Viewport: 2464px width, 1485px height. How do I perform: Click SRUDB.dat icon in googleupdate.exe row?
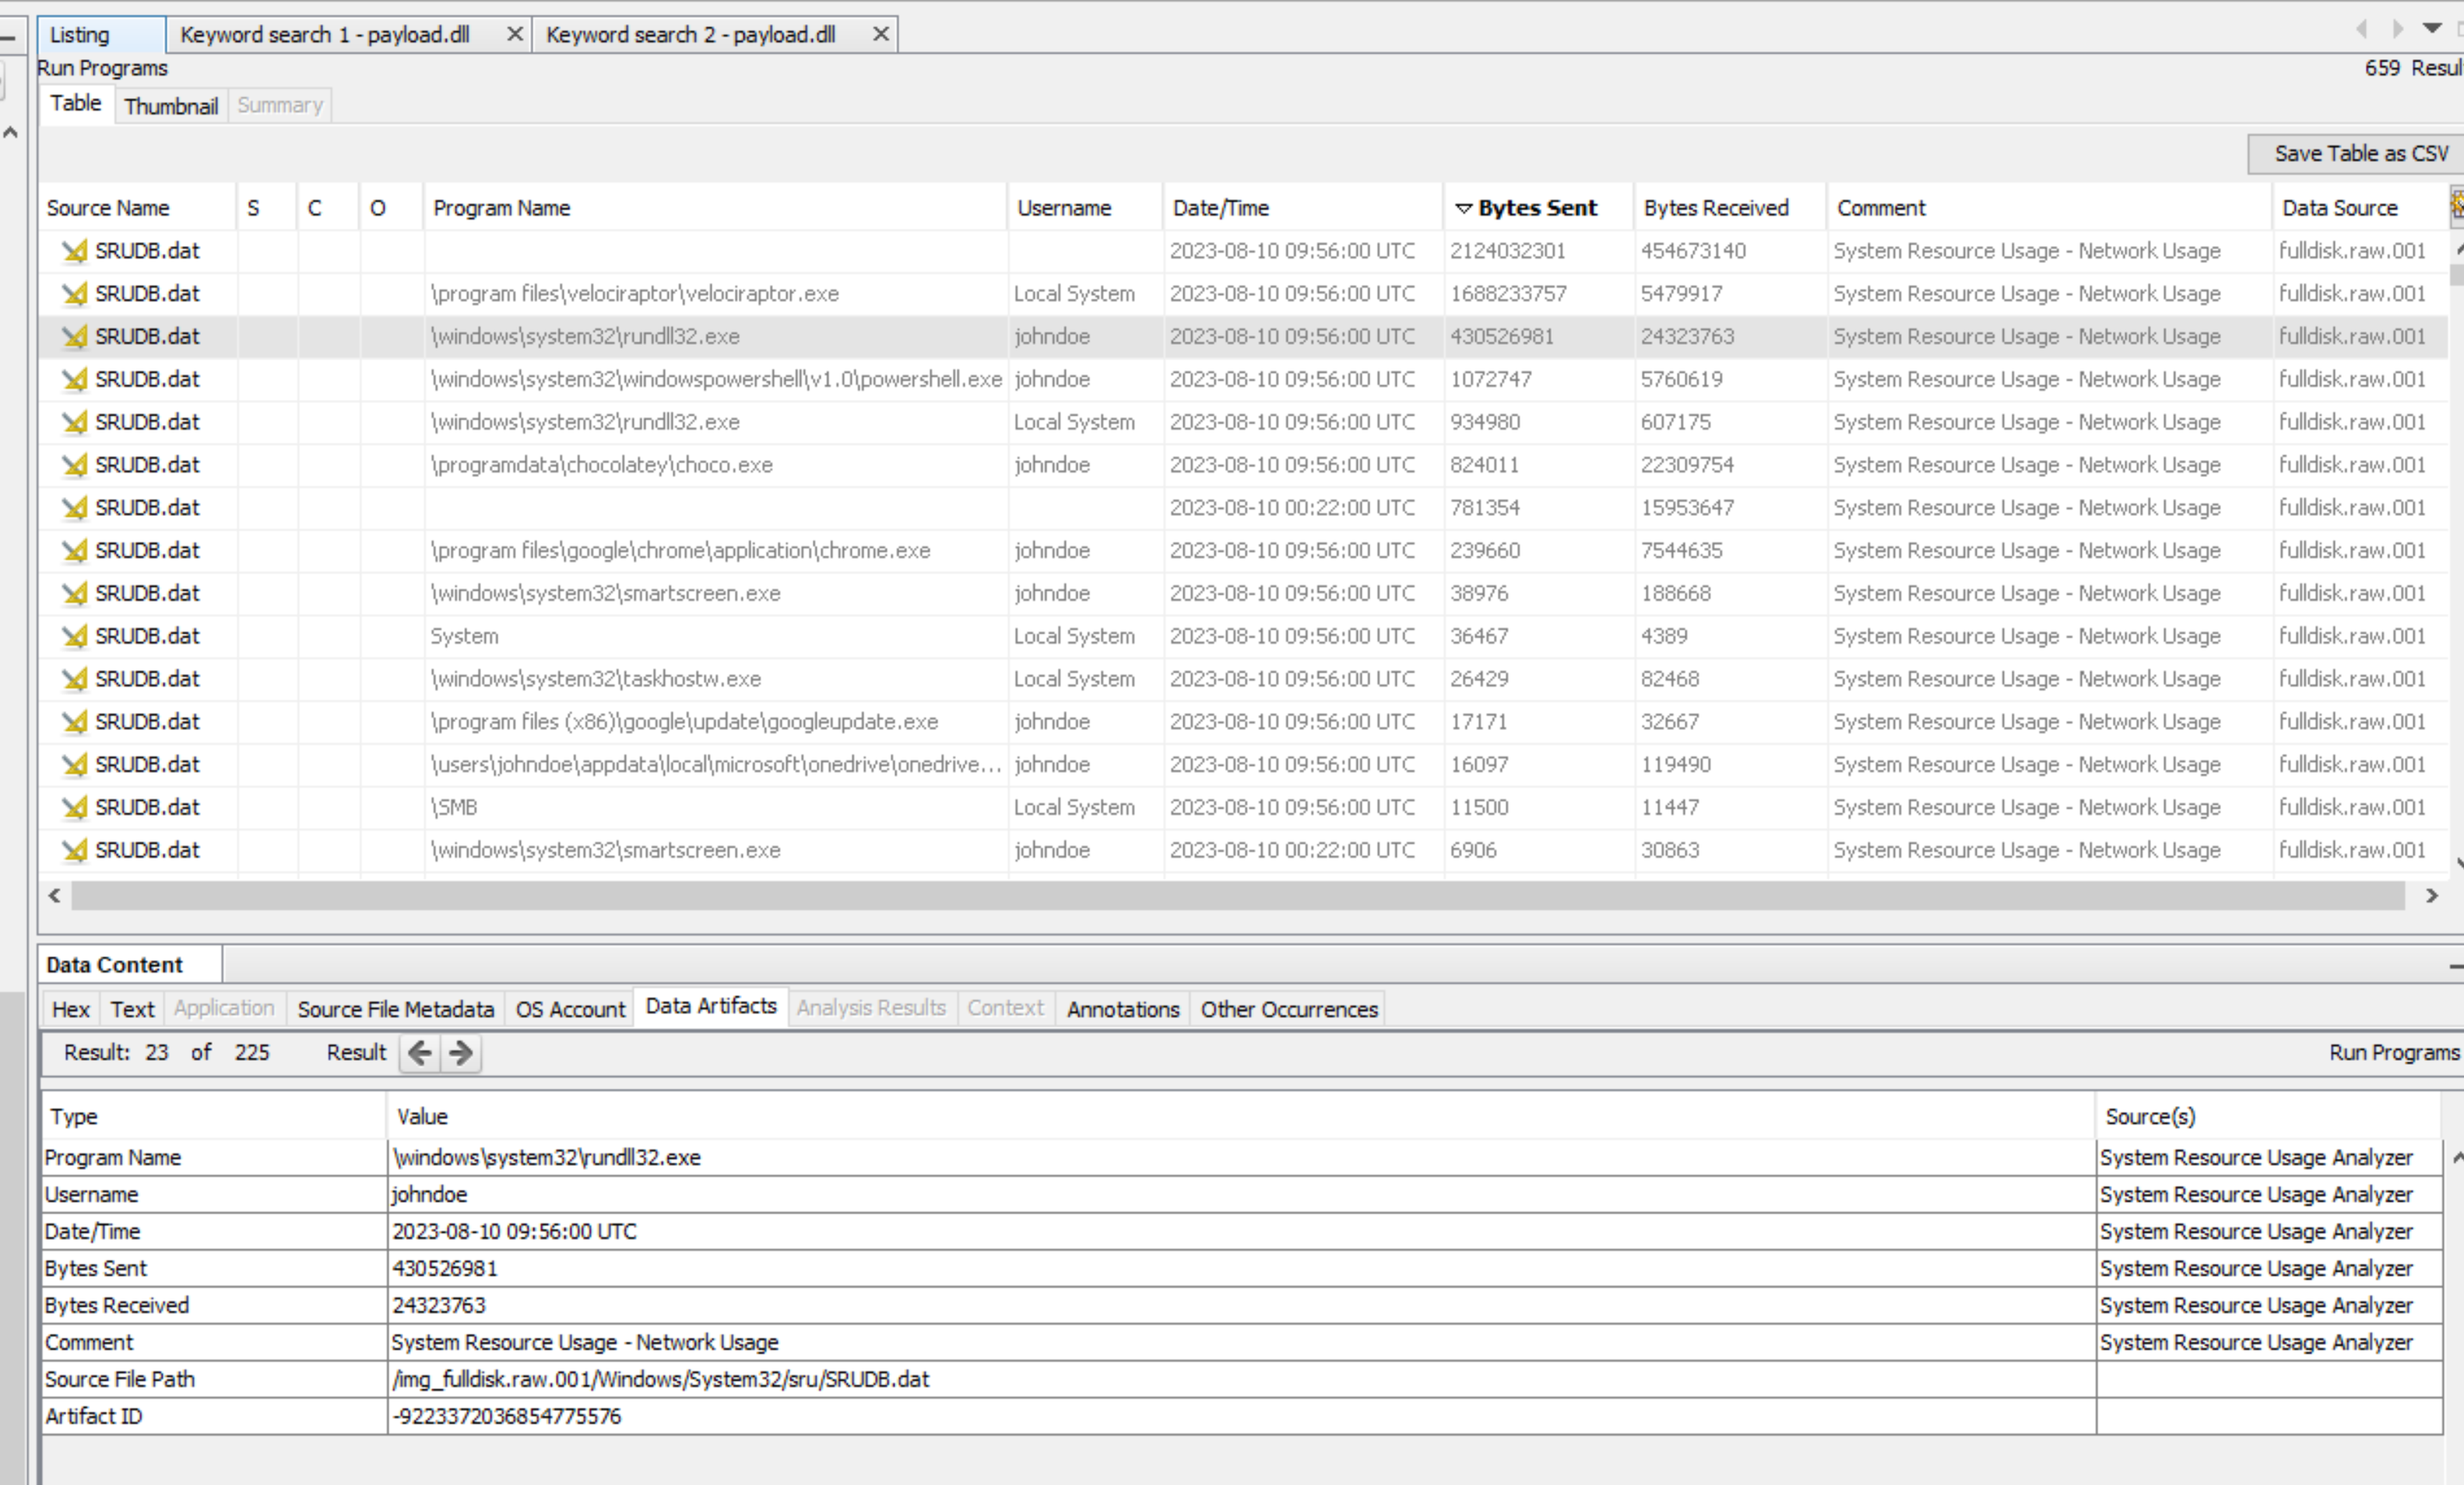coord(74,722)
